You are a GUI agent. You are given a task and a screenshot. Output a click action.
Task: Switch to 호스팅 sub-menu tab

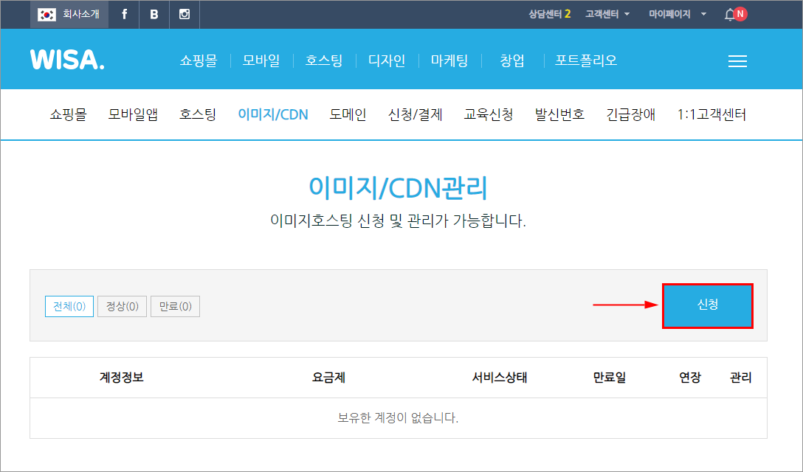(198, 114)
